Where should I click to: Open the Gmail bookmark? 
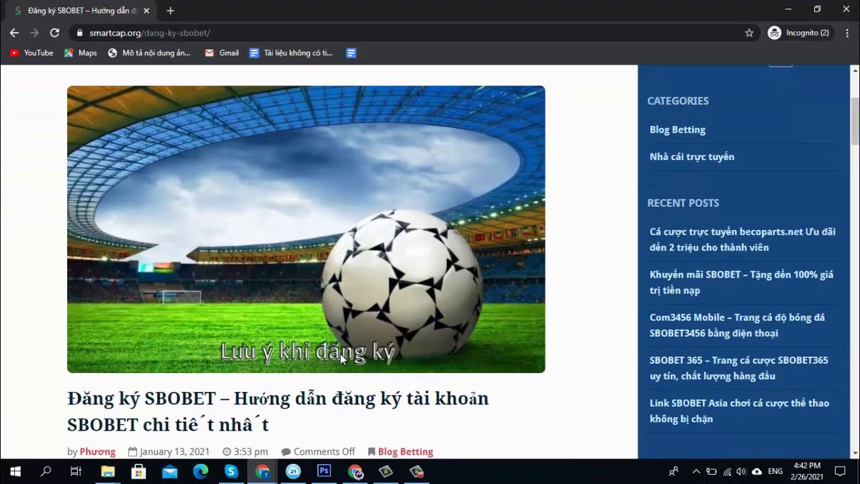(x=222, y=52)
